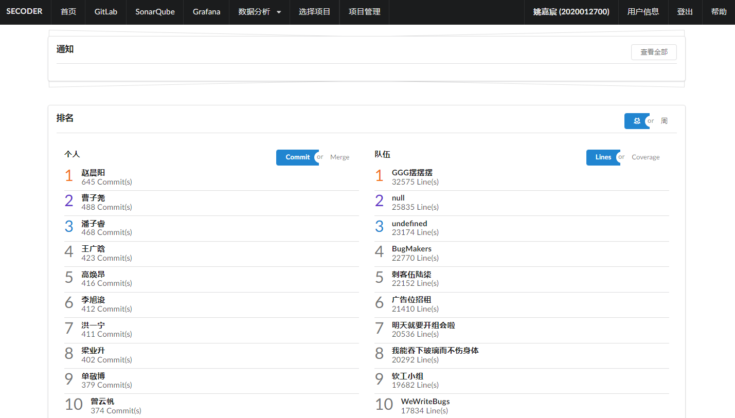Select 总 overall ranking toggle
Image resolution: width=735 pixels, height=418 pixels.
636,121
